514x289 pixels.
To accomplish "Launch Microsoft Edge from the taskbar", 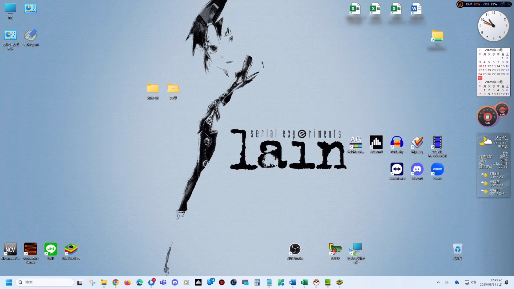I will [x=140, y=282].
